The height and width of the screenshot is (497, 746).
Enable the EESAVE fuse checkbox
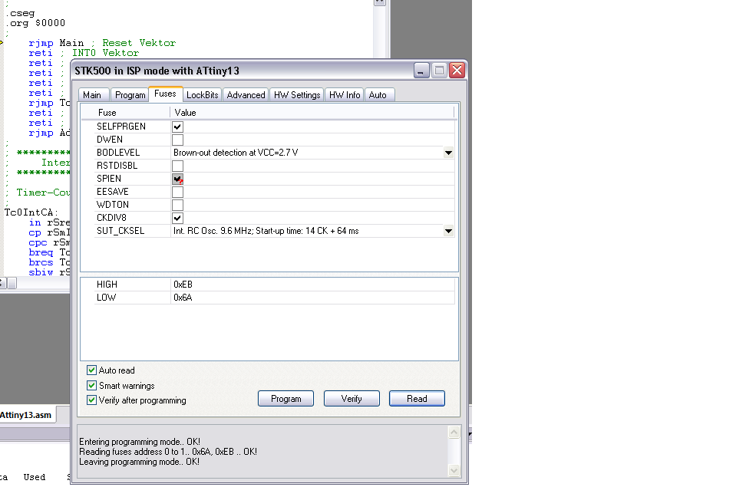(177, 193)
